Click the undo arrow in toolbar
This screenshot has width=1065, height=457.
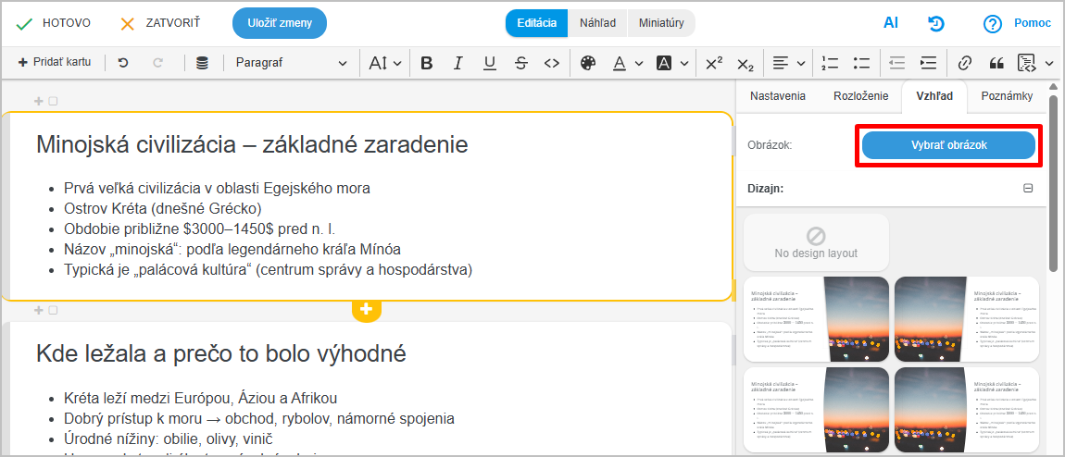(123, 63)
